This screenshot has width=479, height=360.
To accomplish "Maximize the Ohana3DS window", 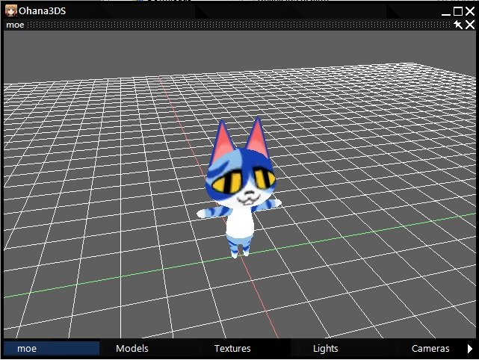I will (458, 11).
